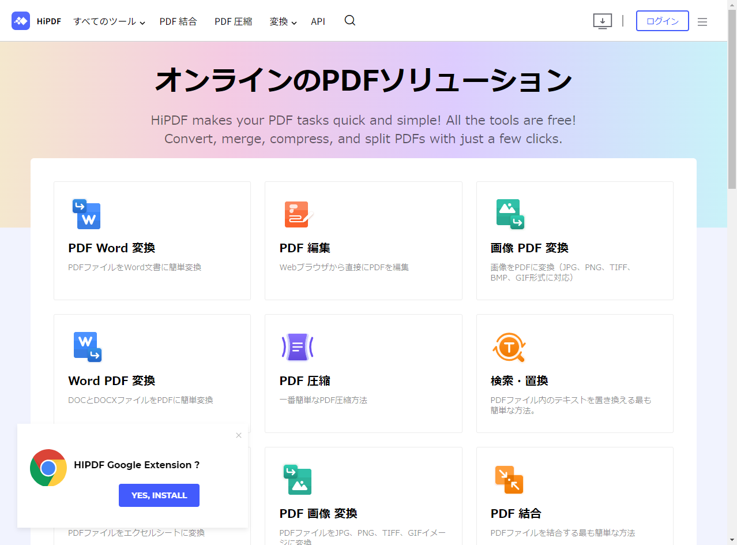Click the PDF 結合 card icon
The width and height of the screenshot is (737, 545).
[509, 480]
